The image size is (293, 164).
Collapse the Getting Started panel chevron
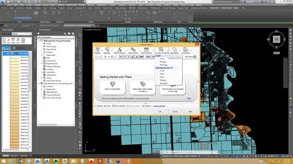click(x=146, y=103)
